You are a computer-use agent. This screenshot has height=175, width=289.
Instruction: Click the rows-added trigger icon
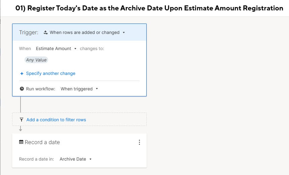(x=45, y=32)
